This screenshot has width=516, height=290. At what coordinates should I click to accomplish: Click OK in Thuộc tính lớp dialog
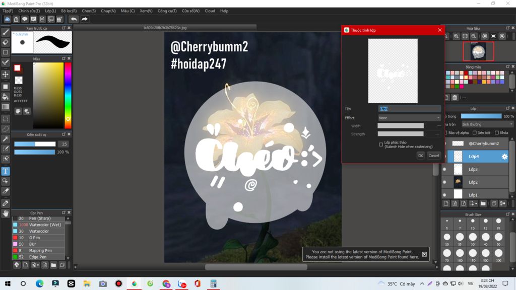point(420,156)
